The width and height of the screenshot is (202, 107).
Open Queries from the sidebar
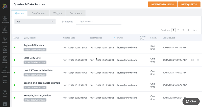[x=5, y=40]
